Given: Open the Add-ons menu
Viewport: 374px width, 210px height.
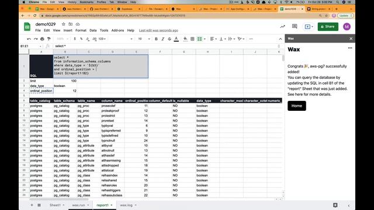Looking at the screenshot, I should 117,30.
